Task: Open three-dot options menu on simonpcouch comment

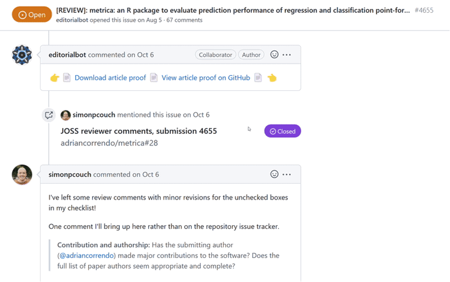Action: coord(287,175)
